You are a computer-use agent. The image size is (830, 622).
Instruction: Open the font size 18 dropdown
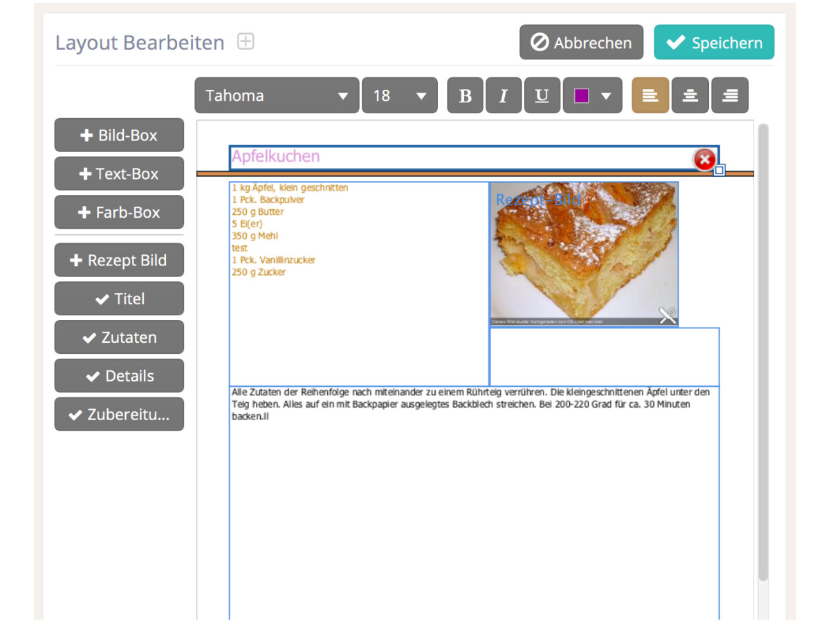click(x=399, y=95)
